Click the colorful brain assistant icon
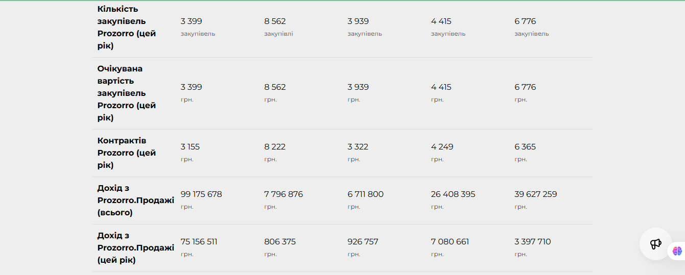685x275 pixels. [677, 251]
